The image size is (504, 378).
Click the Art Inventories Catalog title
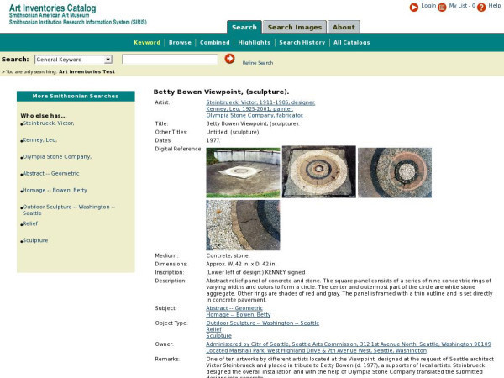pyautogui.click(x=52, y=8)
